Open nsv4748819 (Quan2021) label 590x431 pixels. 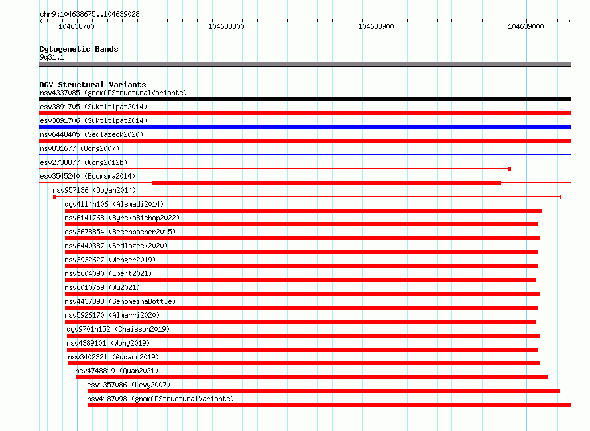[117, 371]
